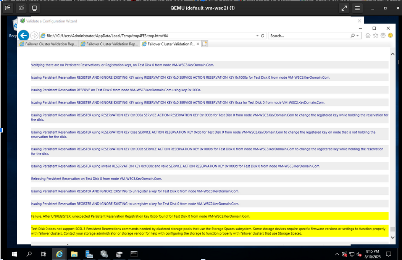Maximize the Internet Explorer window

[x=374, y=28]
